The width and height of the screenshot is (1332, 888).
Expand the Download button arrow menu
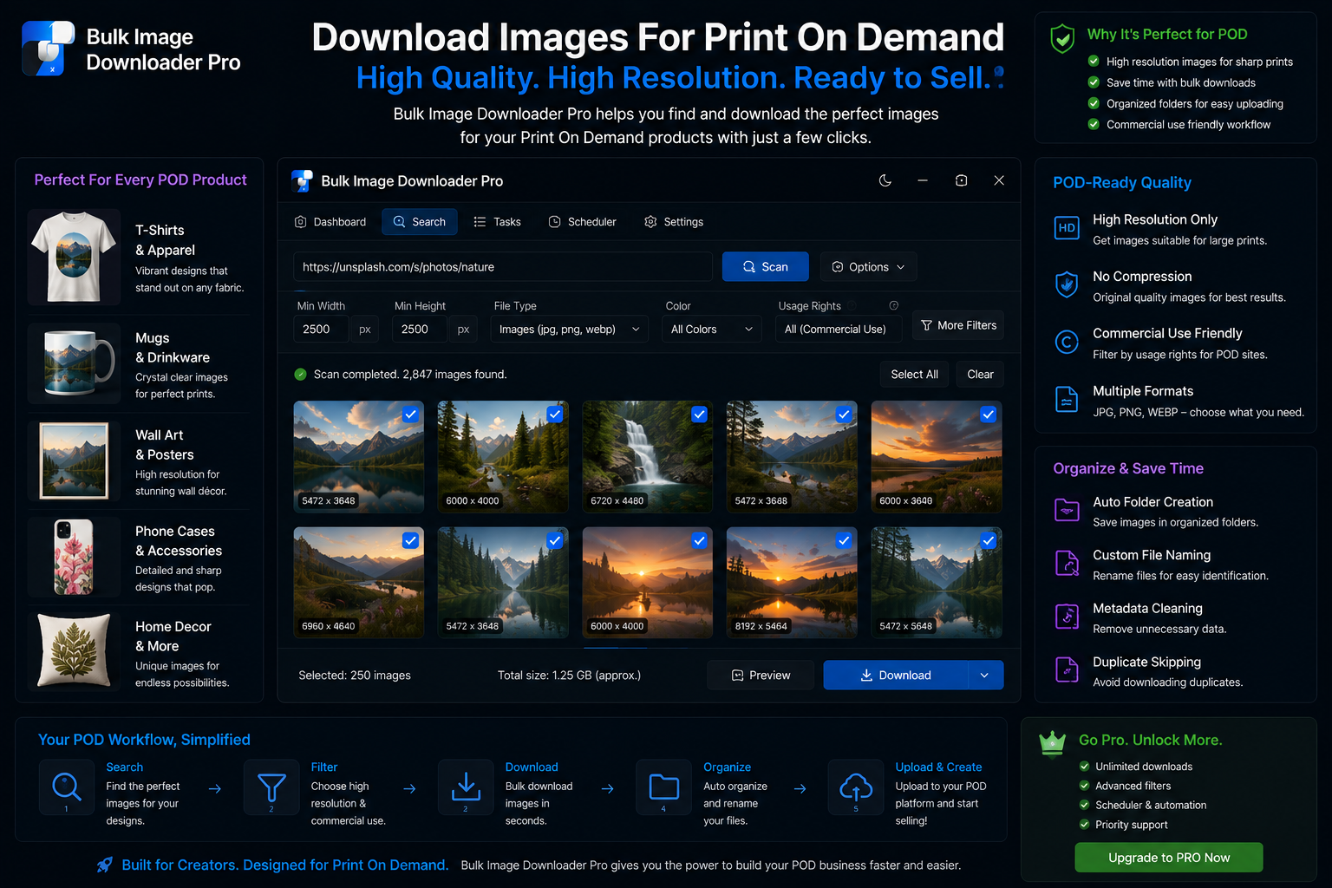[985, 675]
